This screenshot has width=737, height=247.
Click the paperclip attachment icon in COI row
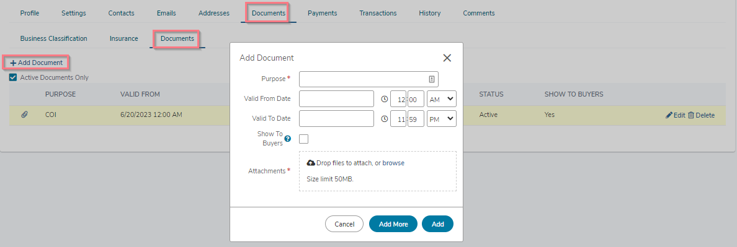[x=25, y=115]
